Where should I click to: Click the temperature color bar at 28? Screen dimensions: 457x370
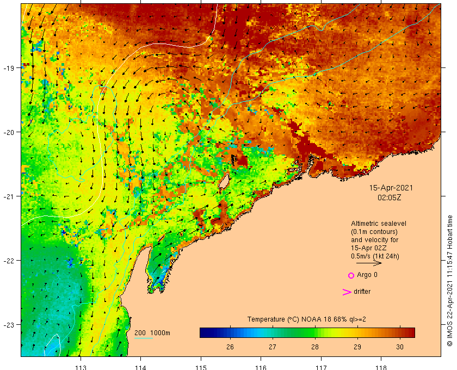315,332
